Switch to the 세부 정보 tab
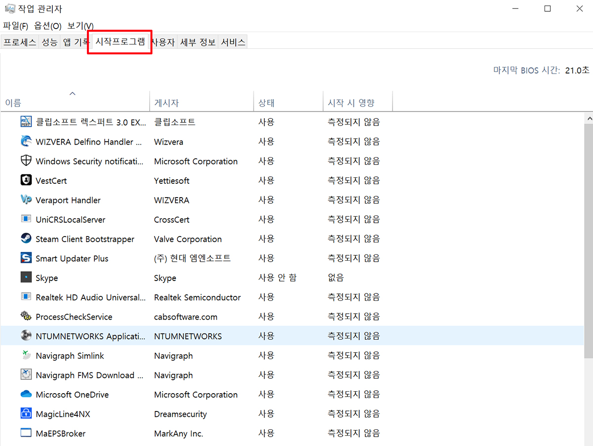593x446 pixels. pyautogui.click(x=198, y=42)
